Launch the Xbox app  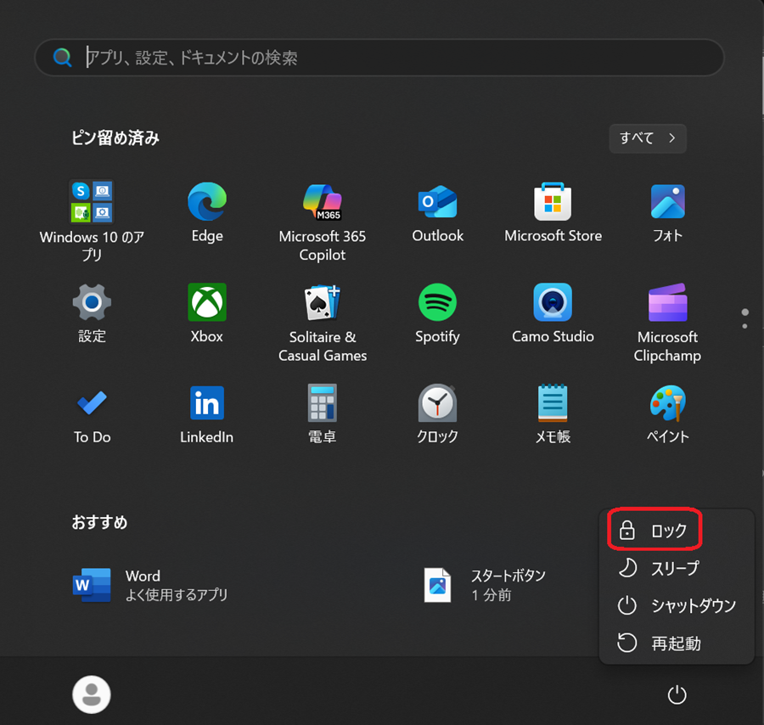[207, 302]
